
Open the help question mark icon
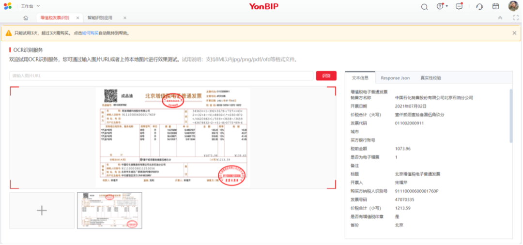[x=440, y=6]
